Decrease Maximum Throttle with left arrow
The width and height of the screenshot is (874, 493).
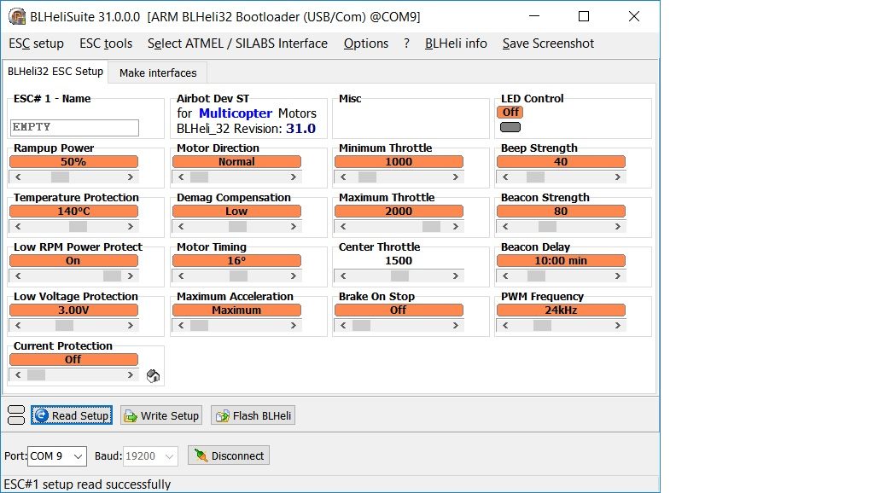point(343,227)
